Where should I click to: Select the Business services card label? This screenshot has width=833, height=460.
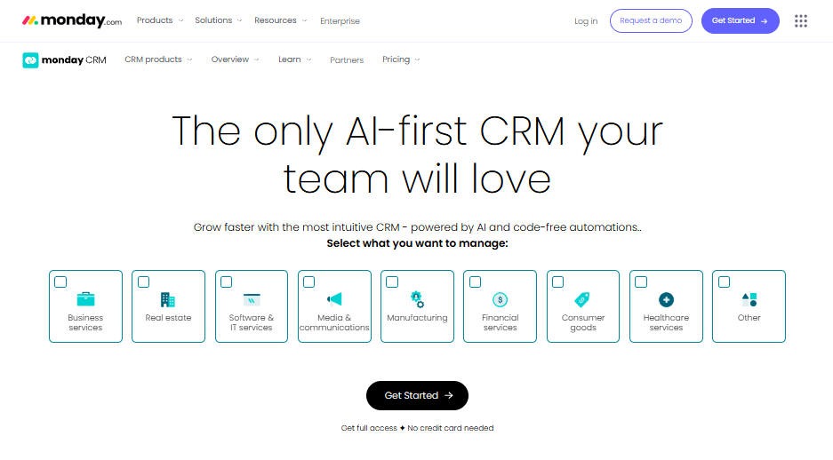click(x=85, y=322)
